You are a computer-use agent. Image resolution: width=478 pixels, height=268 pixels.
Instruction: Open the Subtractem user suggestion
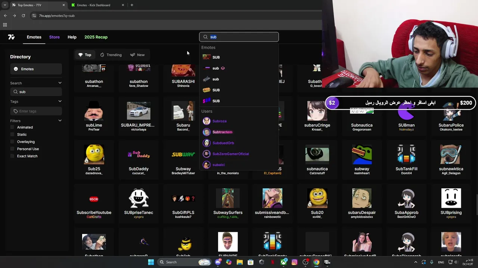click(x=239, y=132)
